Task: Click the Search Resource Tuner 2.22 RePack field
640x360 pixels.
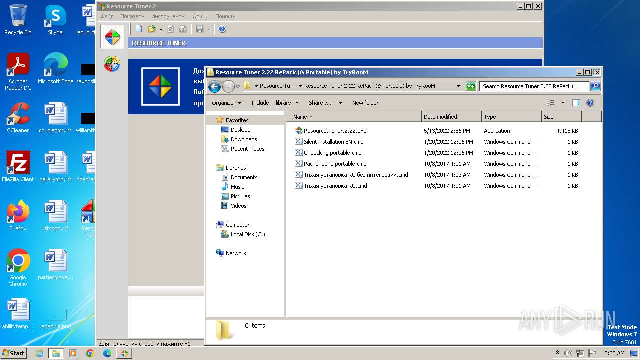Action: [x=534, y=86]
